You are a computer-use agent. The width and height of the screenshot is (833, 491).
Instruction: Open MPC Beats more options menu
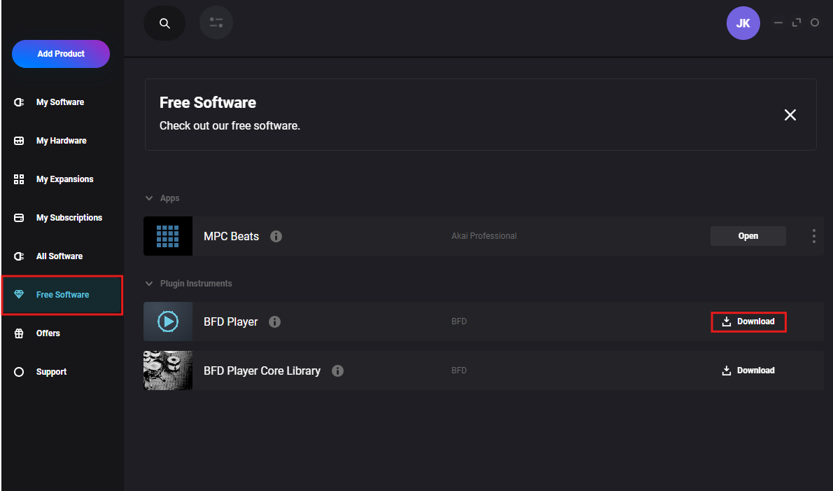pos(813,236)
